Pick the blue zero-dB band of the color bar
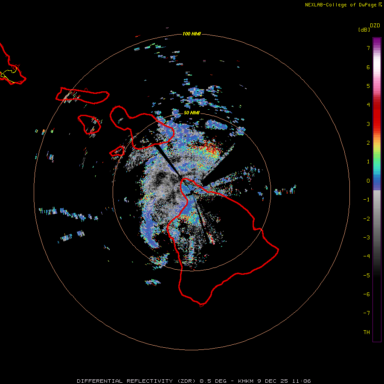 click(377, 183)
